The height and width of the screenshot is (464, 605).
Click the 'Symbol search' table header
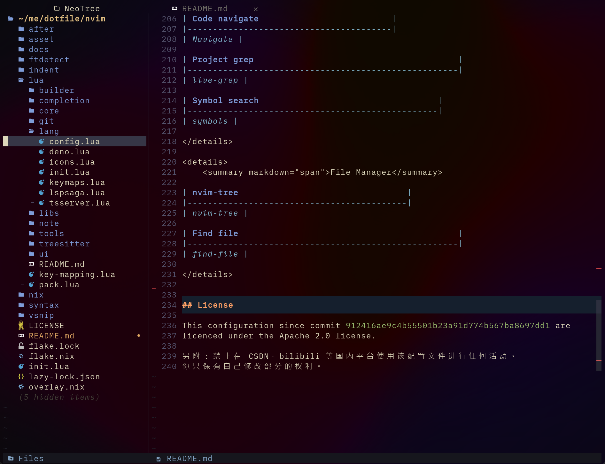pyautogui.click(x=225, y=101)
